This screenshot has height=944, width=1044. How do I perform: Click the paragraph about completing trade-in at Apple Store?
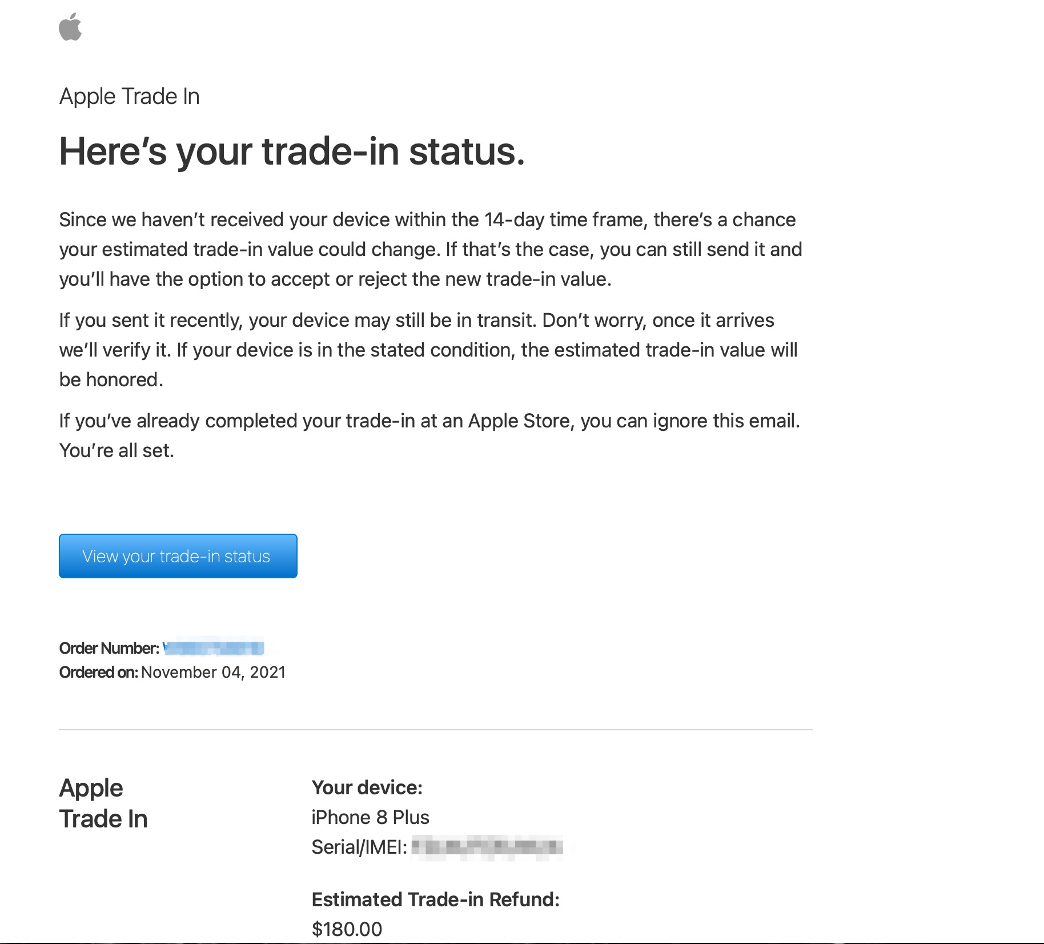coord(429,435)
